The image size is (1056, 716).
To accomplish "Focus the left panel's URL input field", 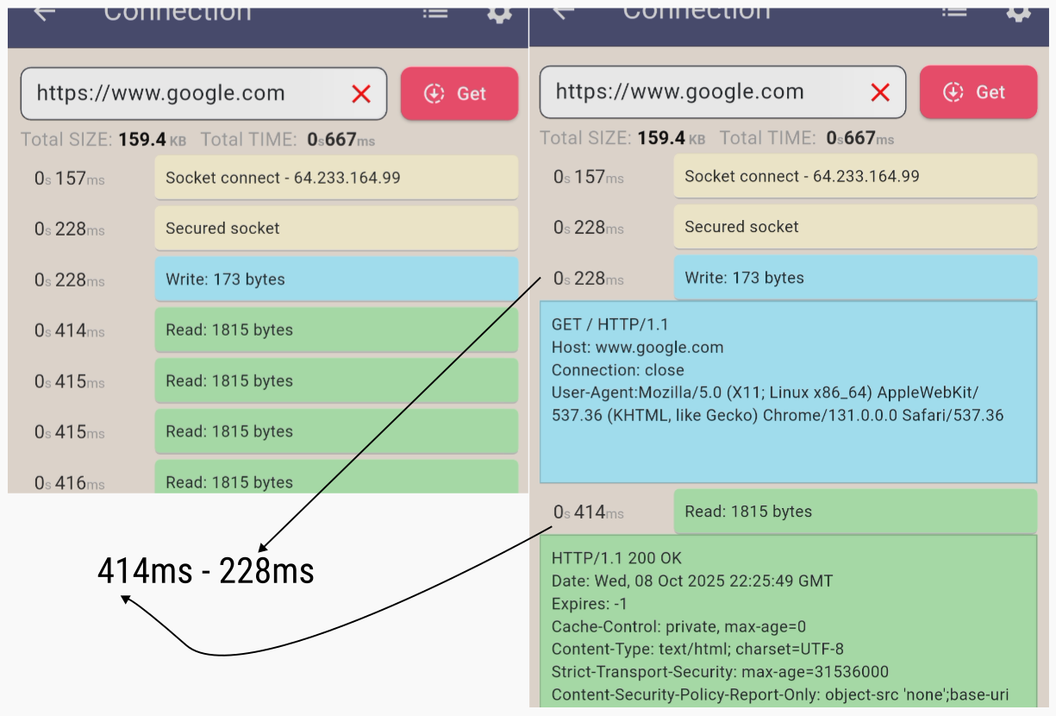I will (181, 94).
